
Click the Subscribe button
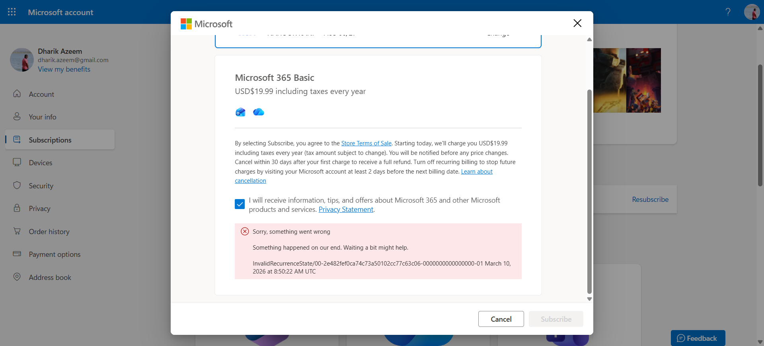pyautogui.click(x=556, y=319)
